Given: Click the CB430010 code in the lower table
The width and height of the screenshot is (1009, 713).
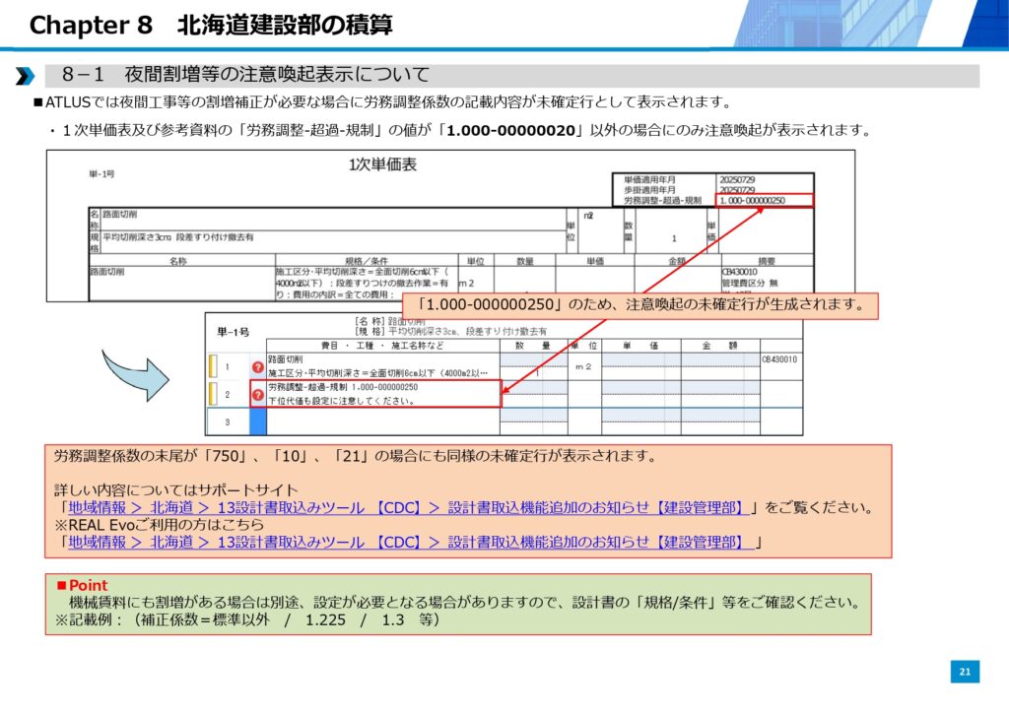Looking at the screenshot, I should coord(779,360).
